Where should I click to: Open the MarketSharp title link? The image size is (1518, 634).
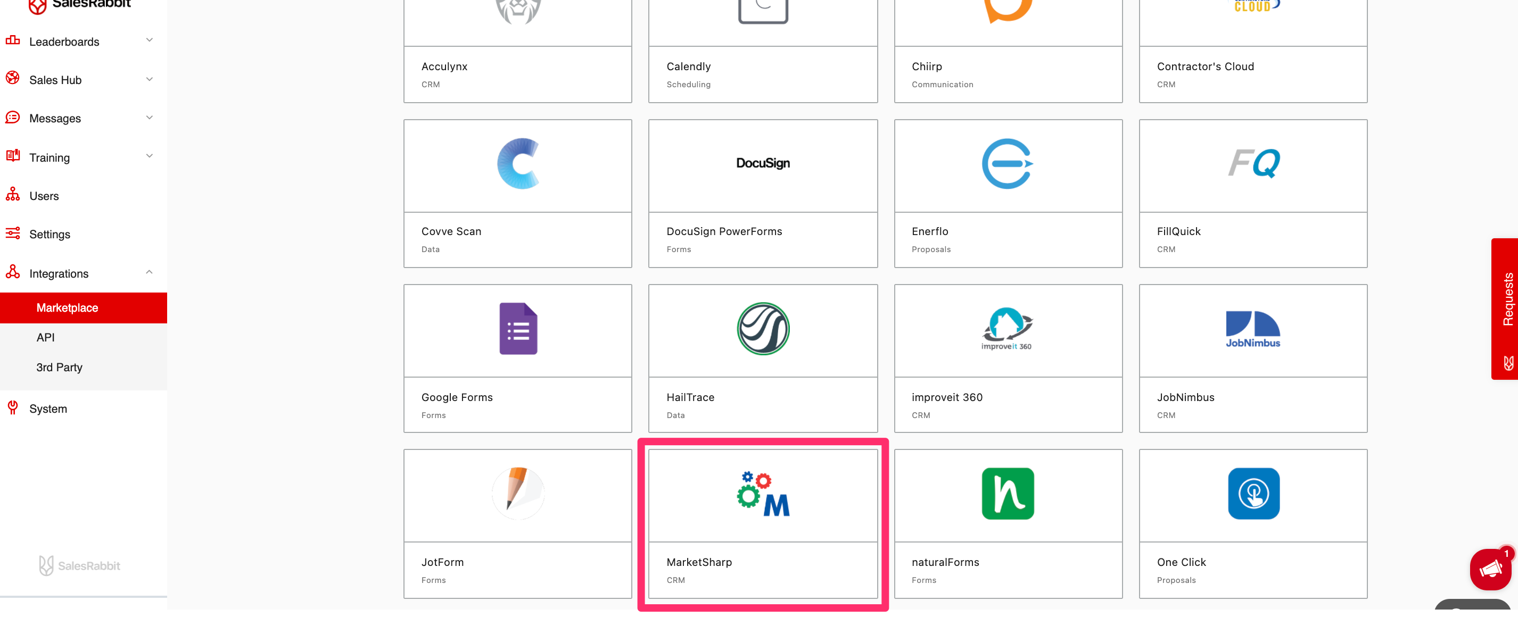[x=699, y=562]
